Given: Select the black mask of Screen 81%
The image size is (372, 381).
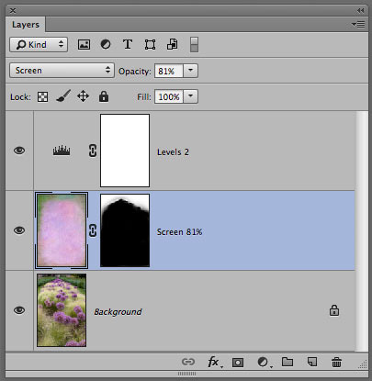Looking at the screenshot, I should pos(125,230).
